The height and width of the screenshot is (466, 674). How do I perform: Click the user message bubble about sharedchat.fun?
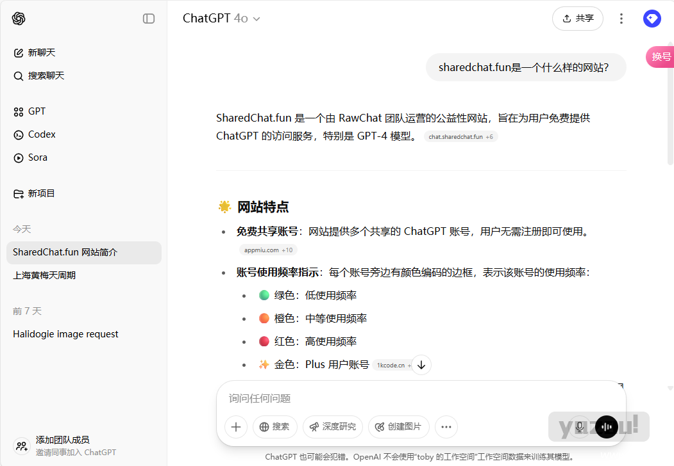coord(526,67)
